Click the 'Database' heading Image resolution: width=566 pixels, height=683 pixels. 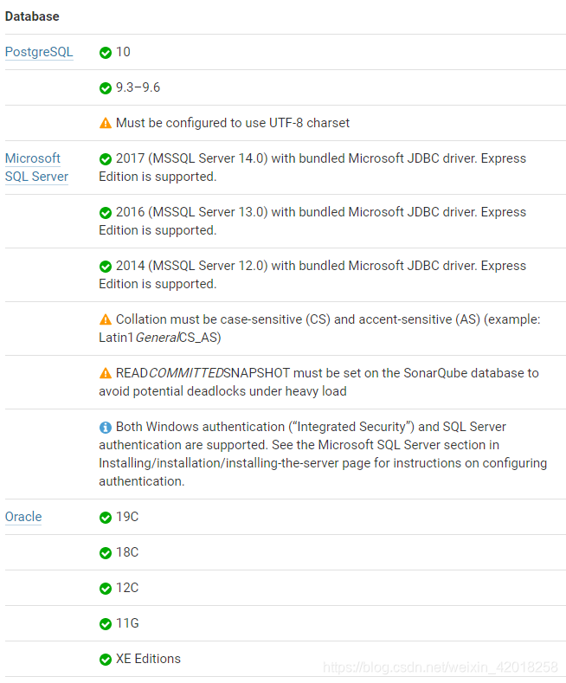coord(32,16)
